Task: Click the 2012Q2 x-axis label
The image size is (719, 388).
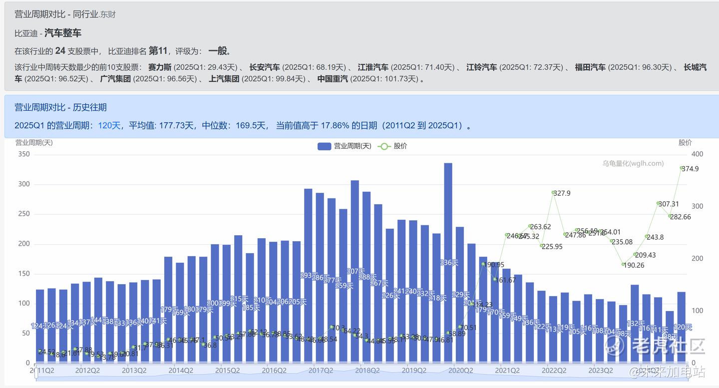Action: coord(87,371)
